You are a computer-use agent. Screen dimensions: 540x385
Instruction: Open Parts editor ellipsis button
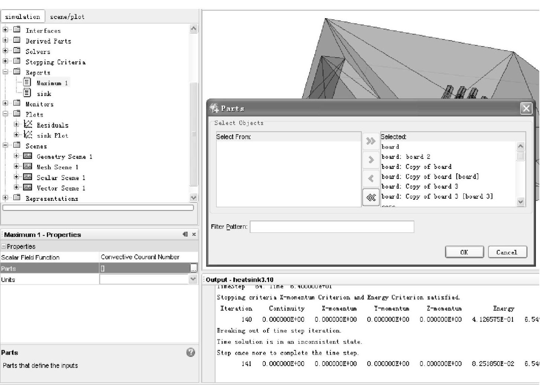click(x=194, y=268)
